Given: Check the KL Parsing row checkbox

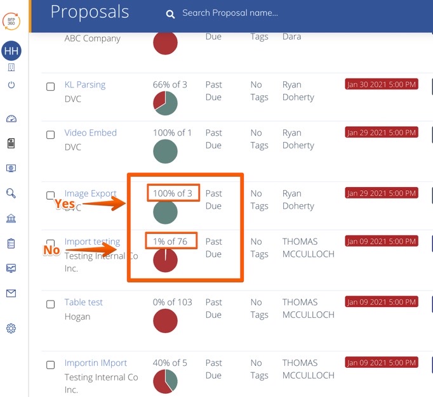Looking at the screenshot, I should 51,87.
